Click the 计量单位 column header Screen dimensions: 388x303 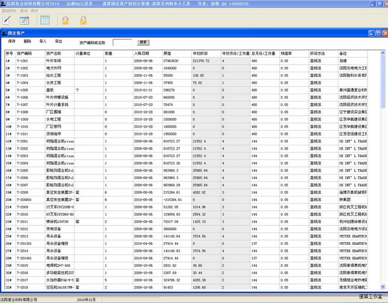pyautogui.click(x=89, y=53)
